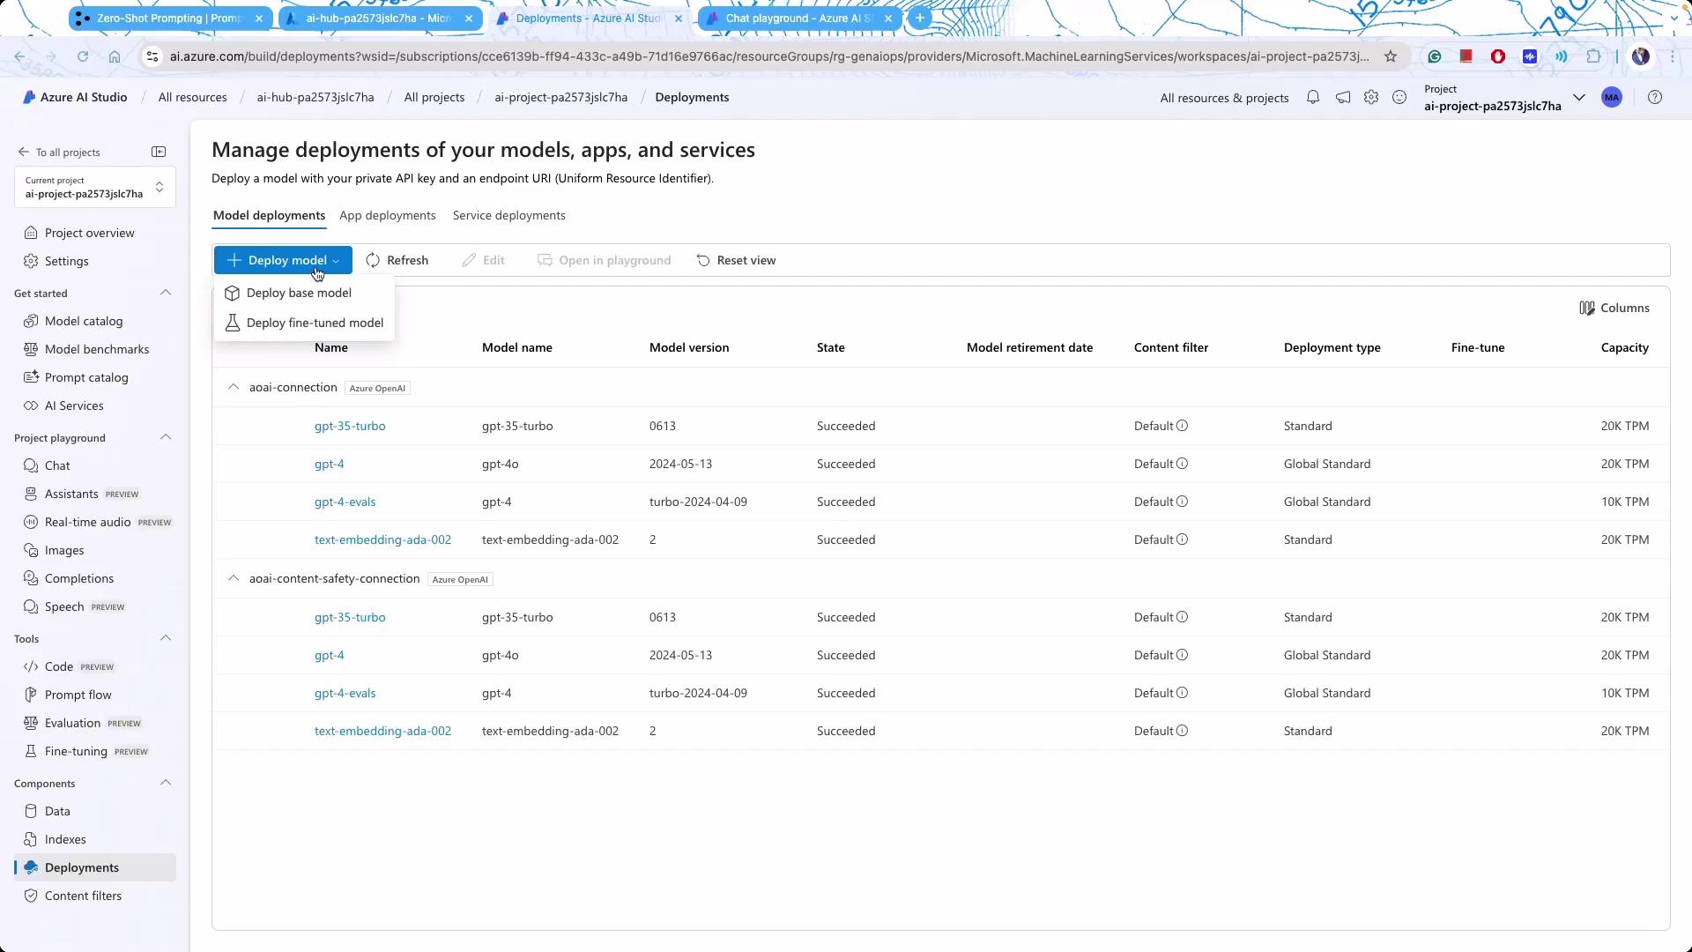Bookmark page with the star icon
This screenshot has width=1692, height=952.
(1391, 56)
